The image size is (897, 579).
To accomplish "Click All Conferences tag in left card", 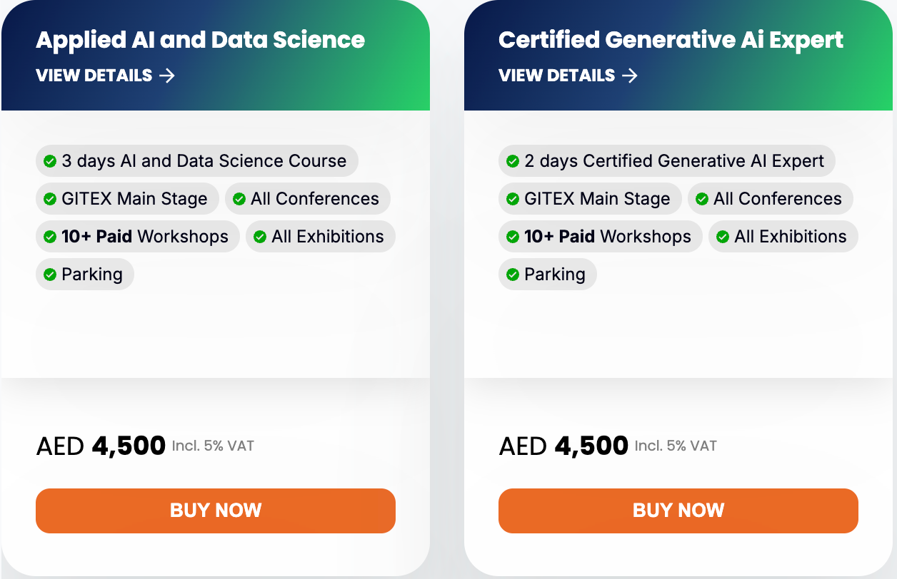I will [308, 199].
